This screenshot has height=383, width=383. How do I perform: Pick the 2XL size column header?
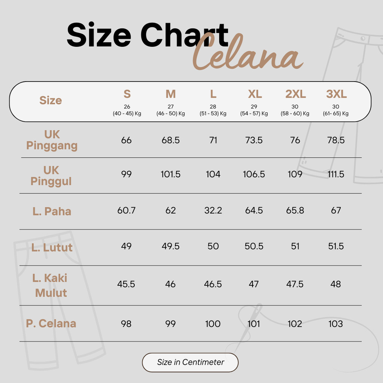[x=295, y=94]
